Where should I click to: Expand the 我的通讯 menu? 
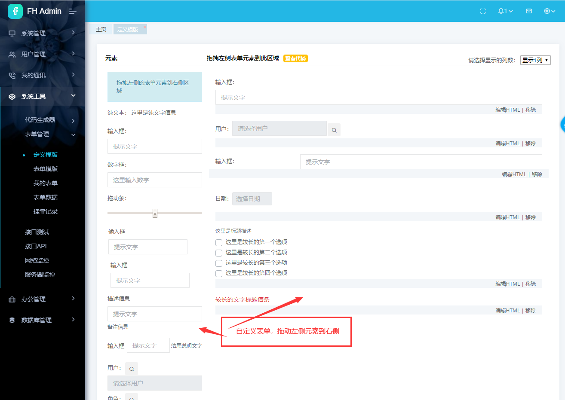(x=74, y=75)
